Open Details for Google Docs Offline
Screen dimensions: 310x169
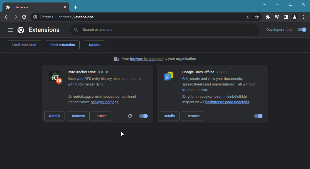(169, 116)
